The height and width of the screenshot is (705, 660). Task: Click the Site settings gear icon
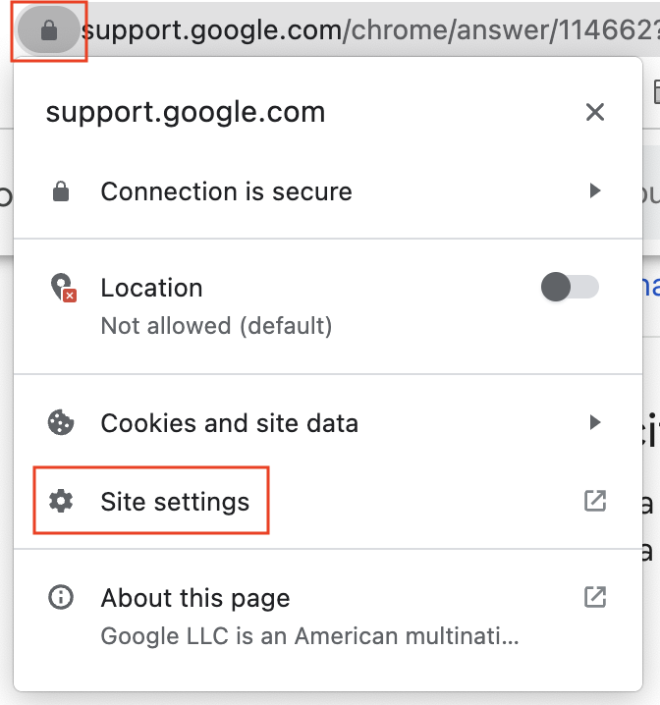tap(61, 502)
